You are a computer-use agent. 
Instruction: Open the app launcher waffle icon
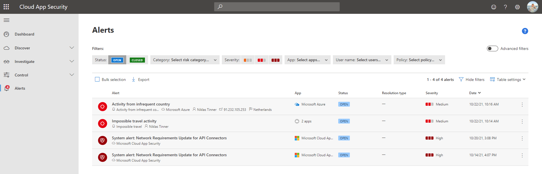pos(6,7)
